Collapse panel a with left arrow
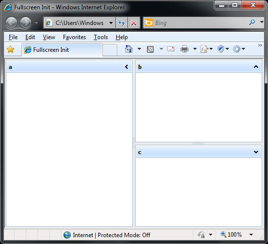Image resolution: width=268 pixels, height=244 pixels. click(x=126, y=67)
